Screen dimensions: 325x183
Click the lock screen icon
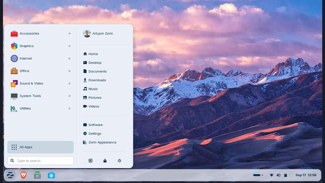tap(105, 161)
